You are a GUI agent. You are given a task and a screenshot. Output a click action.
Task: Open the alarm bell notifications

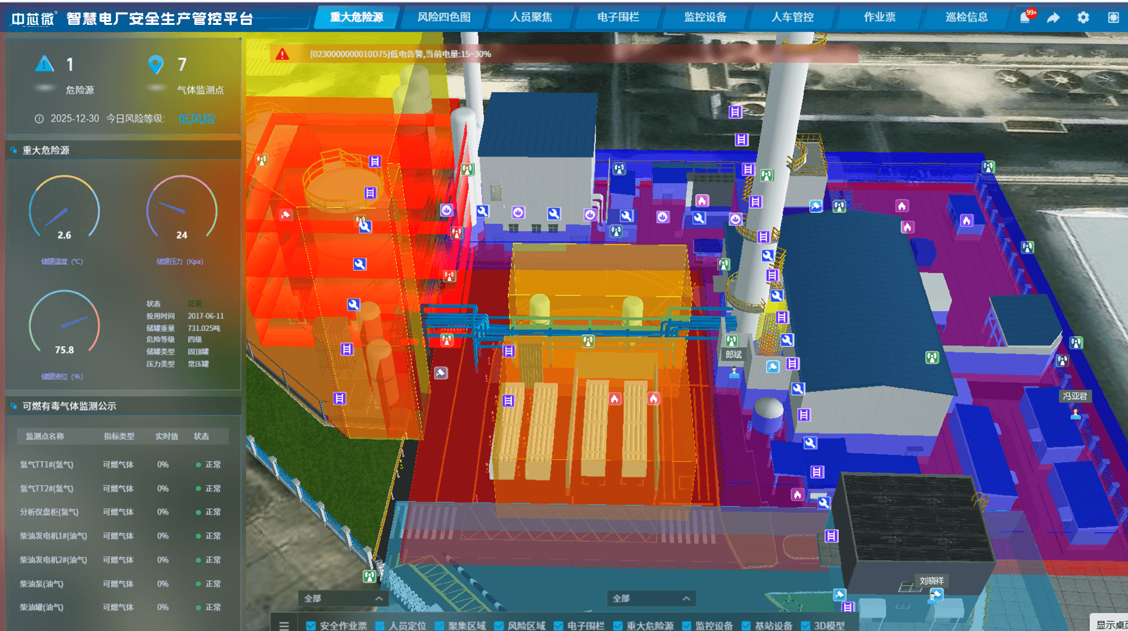(x=1025, y=18)
